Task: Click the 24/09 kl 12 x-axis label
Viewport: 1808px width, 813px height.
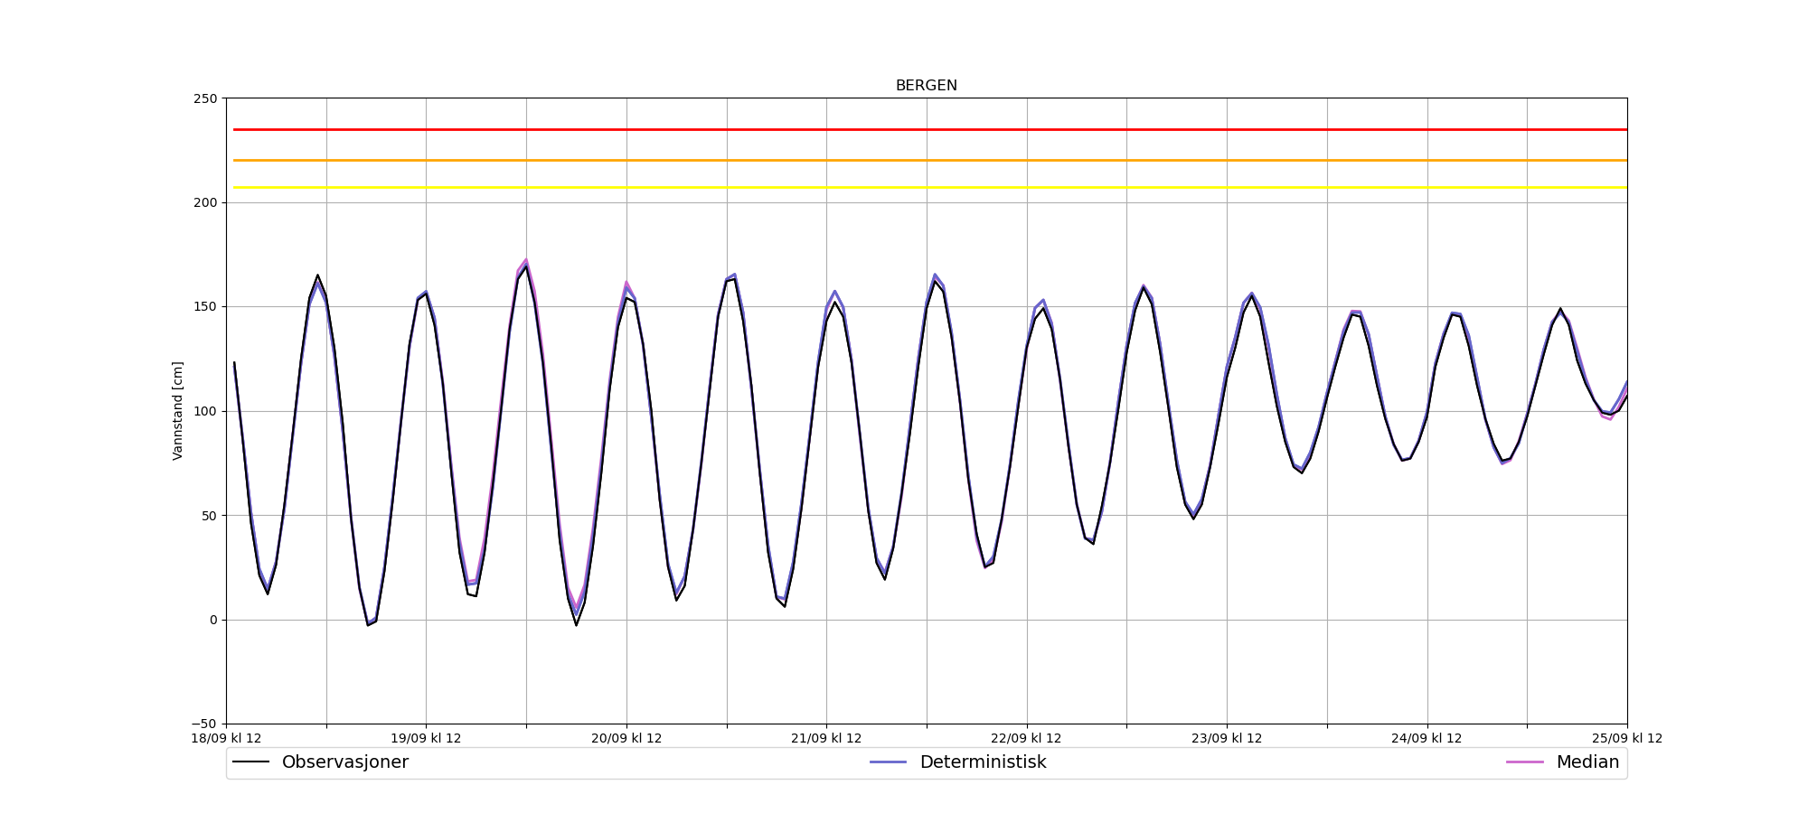Action: tap(1427, 739)
